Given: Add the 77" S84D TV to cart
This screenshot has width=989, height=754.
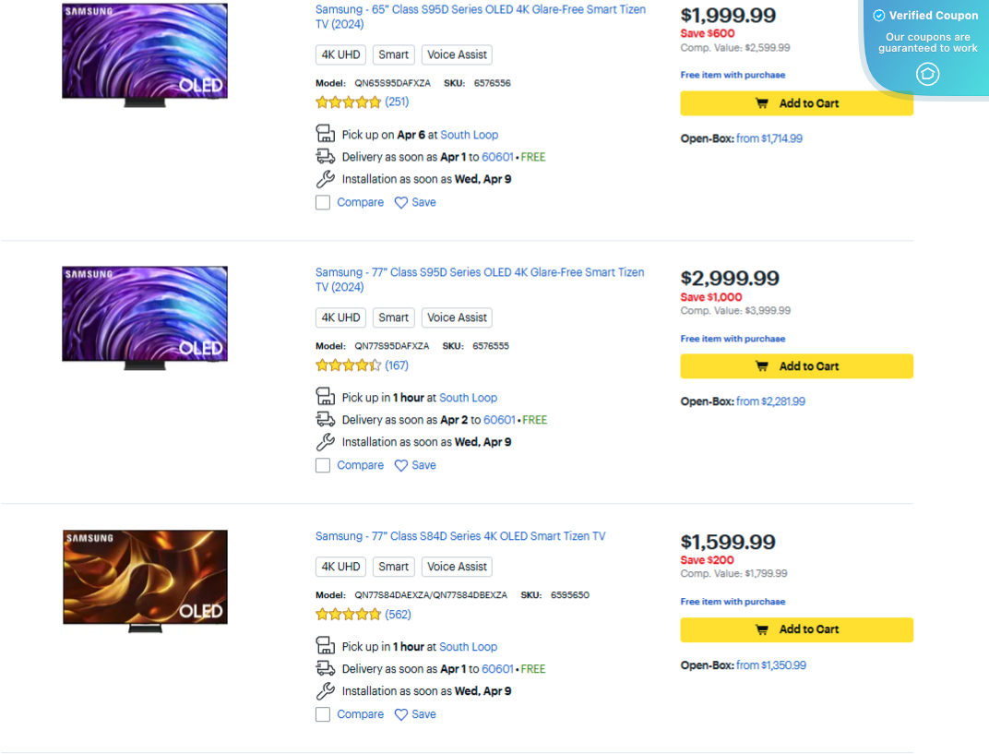Looking at the screenshot, I should click(796, 629).
